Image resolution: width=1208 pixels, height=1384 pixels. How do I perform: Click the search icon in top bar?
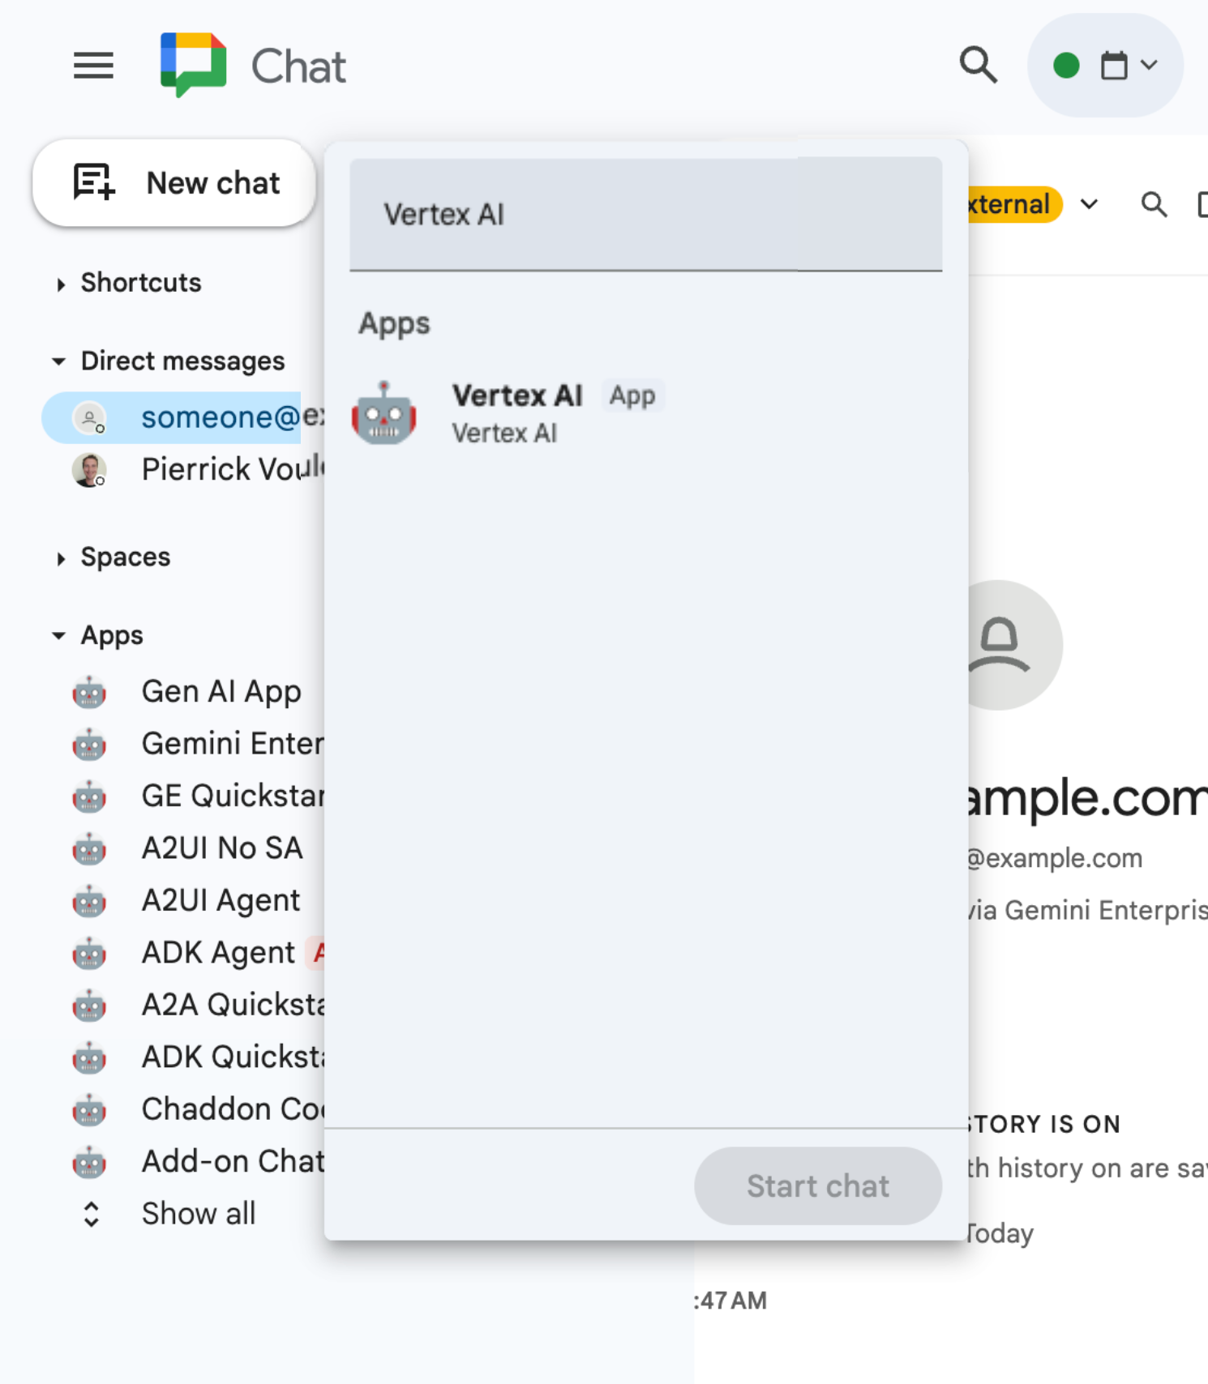click(x=978, y=65)
